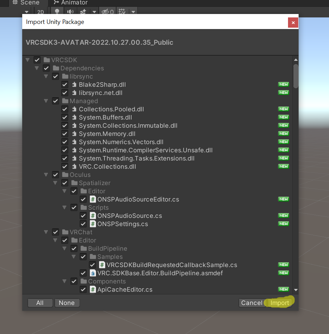Image resolution: width=329 pixels, height=334 pixels.
Task: Collapse the Components folder
Action: pos(65,281)
